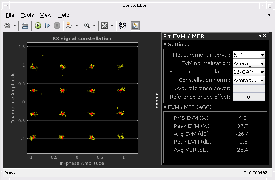The image size is (275, 180).
Task: Click the scale axes limits icon
Action: coord(105,26)
